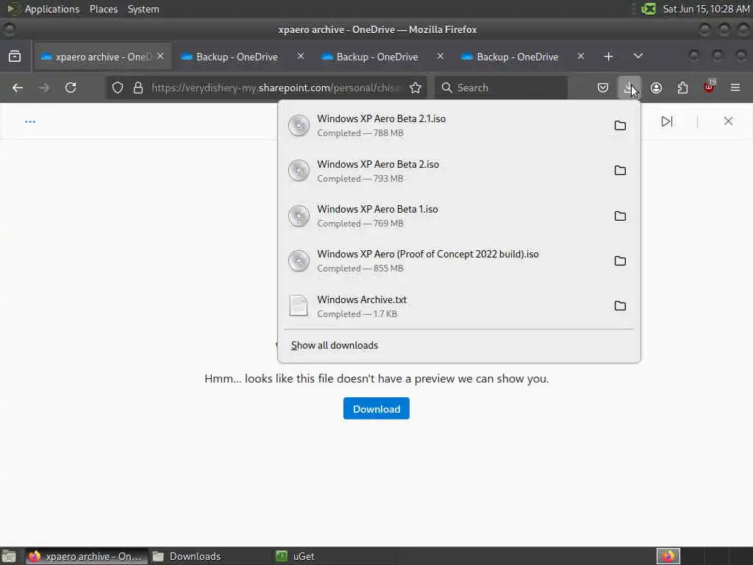Open the extensions puzzle icon

coord(682,88)
